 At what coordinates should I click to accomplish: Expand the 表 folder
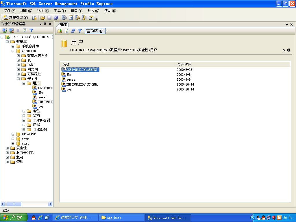(x=18, y=60)
